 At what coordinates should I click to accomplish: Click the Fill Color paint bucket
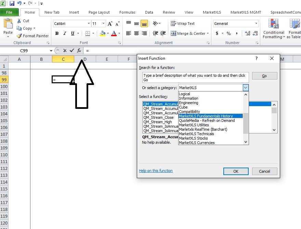pyautogui.click(x=103, y=33)
